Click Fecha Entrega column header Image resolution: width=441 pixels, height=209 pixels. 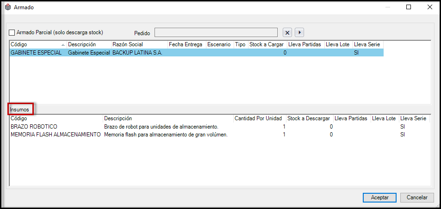(187, 44)
